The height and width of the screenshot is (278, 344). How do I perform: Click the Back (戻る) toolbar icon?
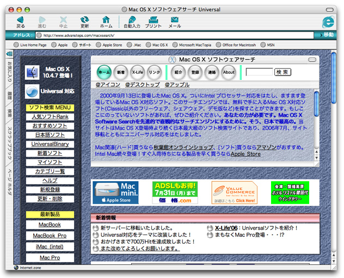click(x=21, y=21)
